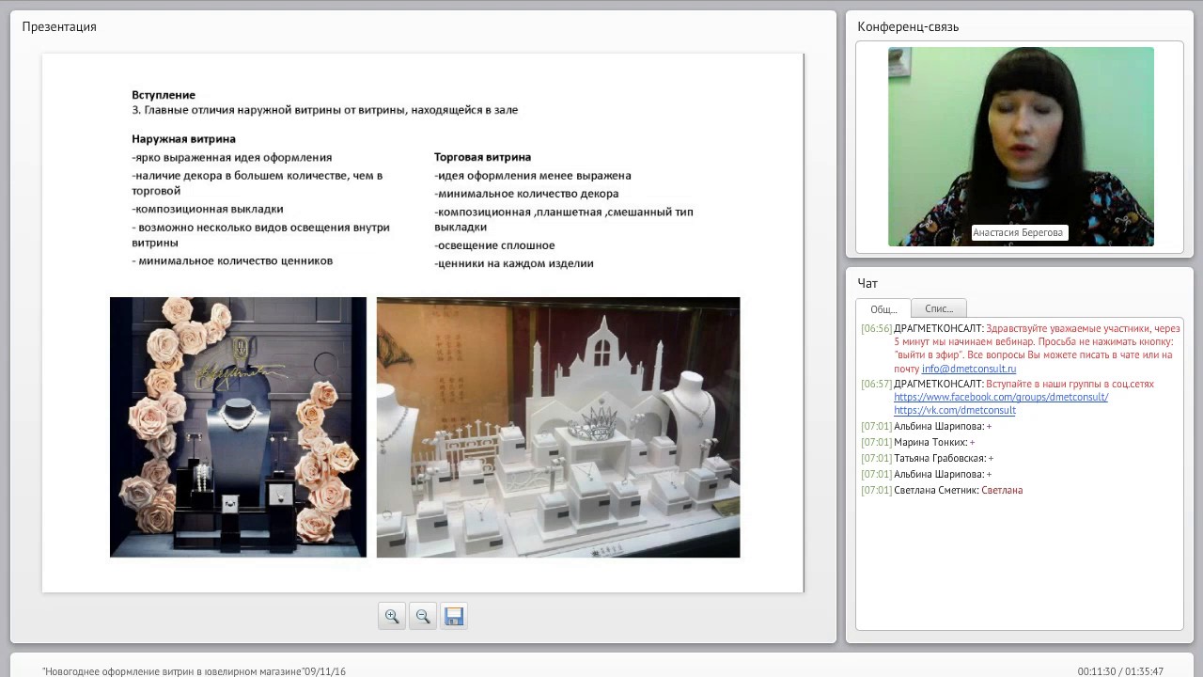Screen dimensions: 1203x677
Task: Click the rose window display photo
Action: tap(238, 427)
